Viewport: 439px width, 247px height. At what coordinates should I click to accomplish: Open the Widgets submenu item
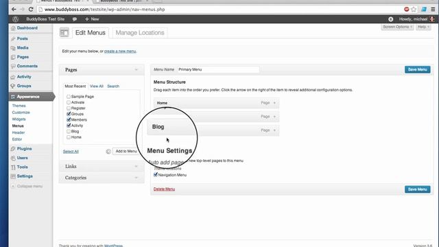(x=19, y=119)
